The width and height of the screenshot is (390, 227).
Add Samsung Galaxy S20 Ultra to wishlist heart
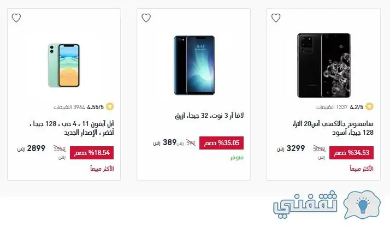276,18
